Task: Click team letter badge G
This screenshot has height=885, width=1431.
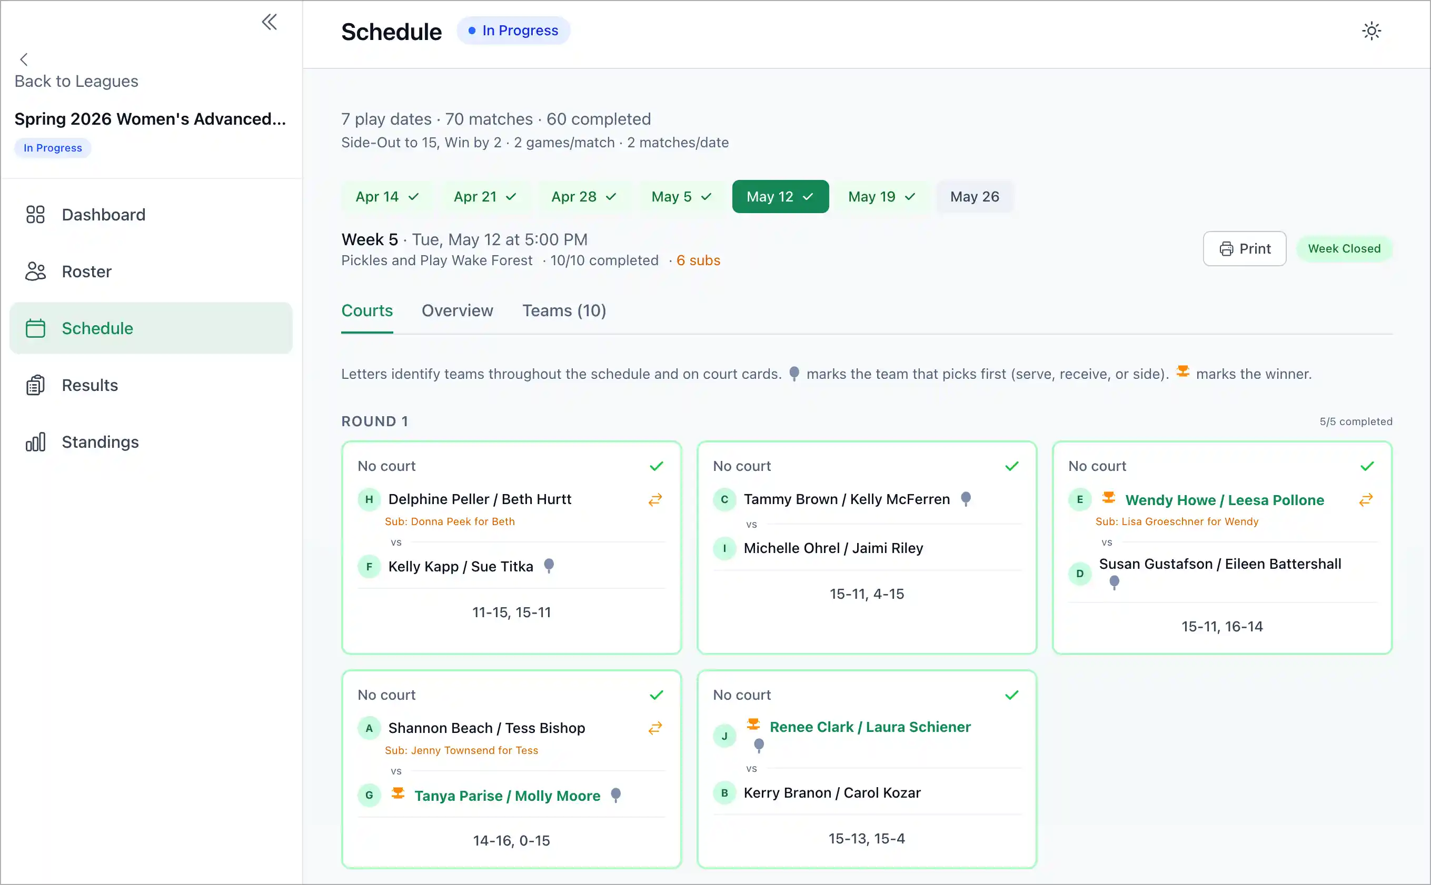Action: 369,795
